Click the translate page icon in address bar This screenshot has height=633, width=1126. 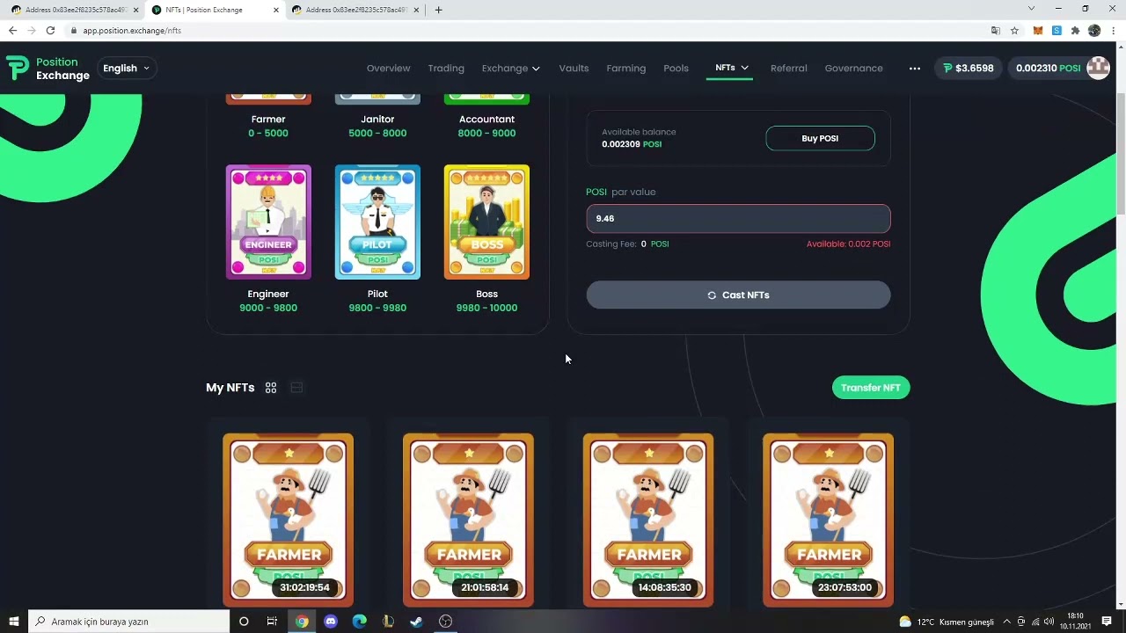click(996, 30)
